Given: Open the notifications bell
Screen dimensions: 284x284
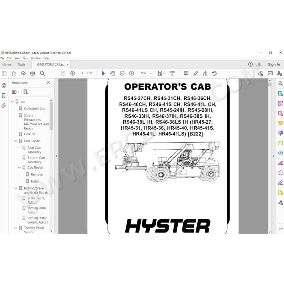Looking at the screenshot, I should (259, 64).
